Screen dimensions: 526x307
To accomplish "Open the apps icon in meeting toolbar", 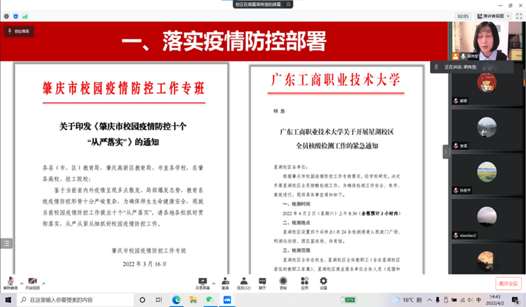I will point(304,282).
